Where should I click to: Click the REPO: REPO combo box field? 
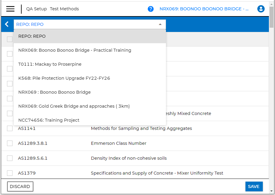[x=90, y=24]
